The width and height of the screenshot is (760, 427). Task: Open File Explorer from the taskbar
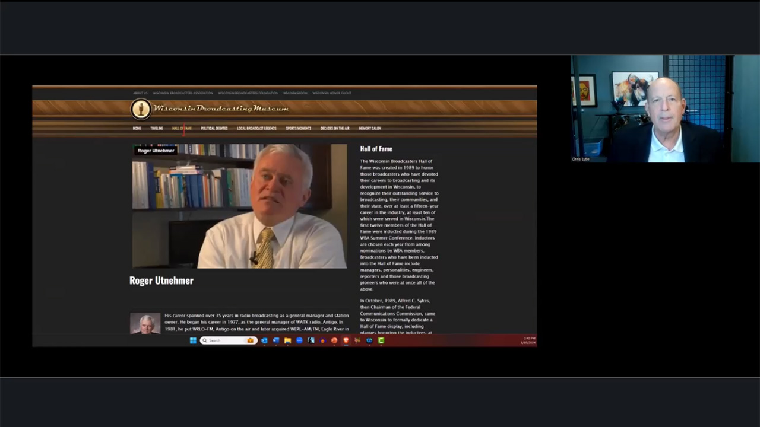tap(287, 340)
